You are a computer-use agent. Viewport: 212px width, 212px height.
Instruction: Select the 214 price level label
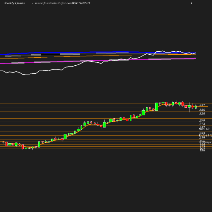click(202, 137)
